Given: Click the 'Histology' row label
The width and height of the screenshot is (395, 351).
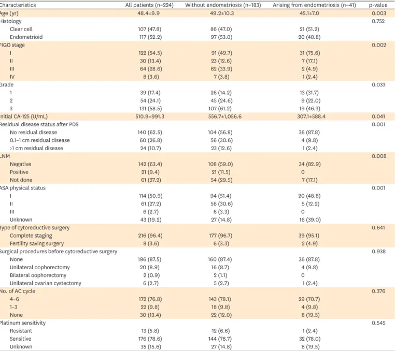Looking at the screenshot, I should pos(10,21).
